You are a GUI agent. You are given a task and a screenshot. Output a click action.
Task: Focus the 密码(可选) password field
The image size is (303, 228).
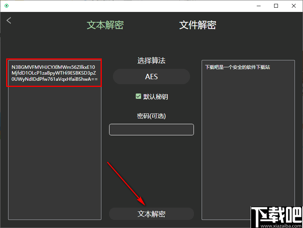(x=151, y=130)
